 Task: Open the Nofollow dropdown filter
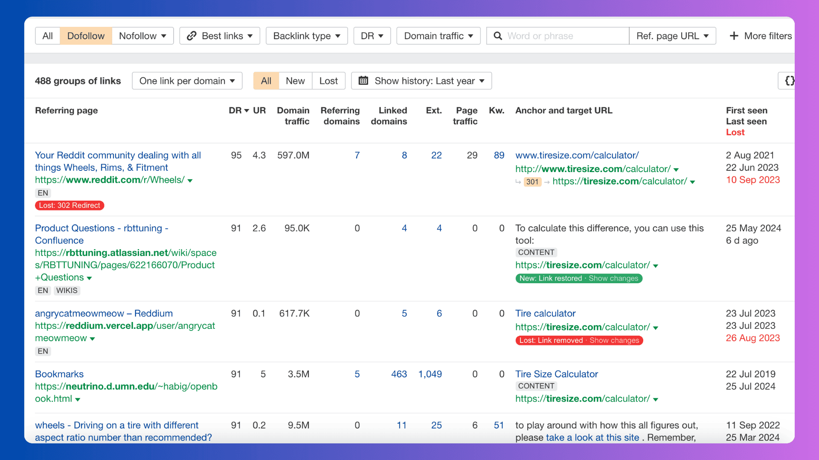(142, 36)
